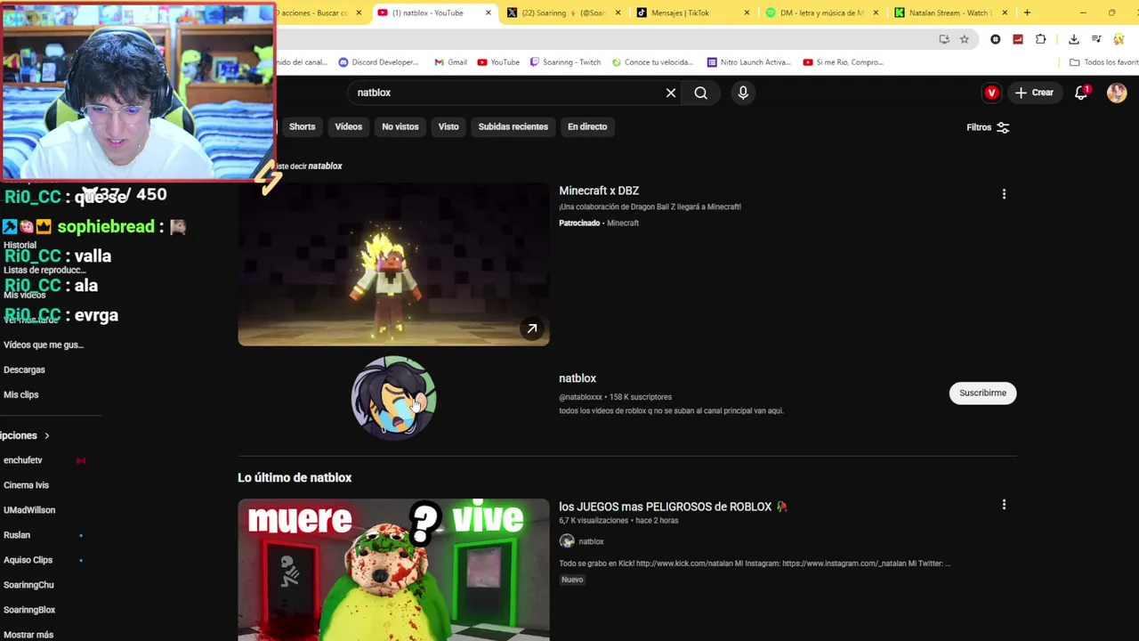Open the Minecraft x DBZ title link

(599, 191)
